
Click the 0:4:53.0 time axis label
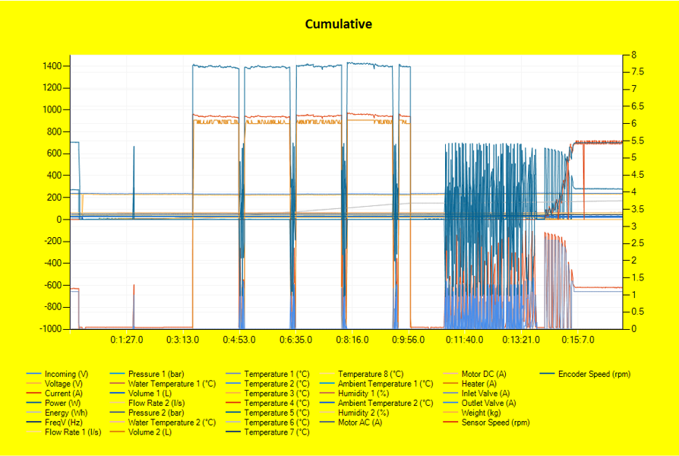click(240, 340)
